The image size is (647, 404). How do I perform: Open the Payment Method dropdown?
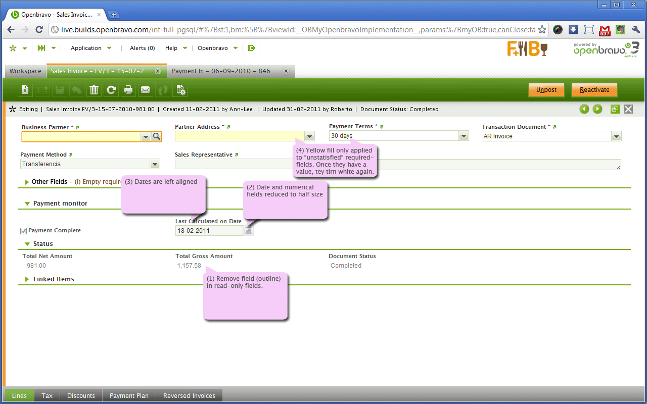pos(155,164)
